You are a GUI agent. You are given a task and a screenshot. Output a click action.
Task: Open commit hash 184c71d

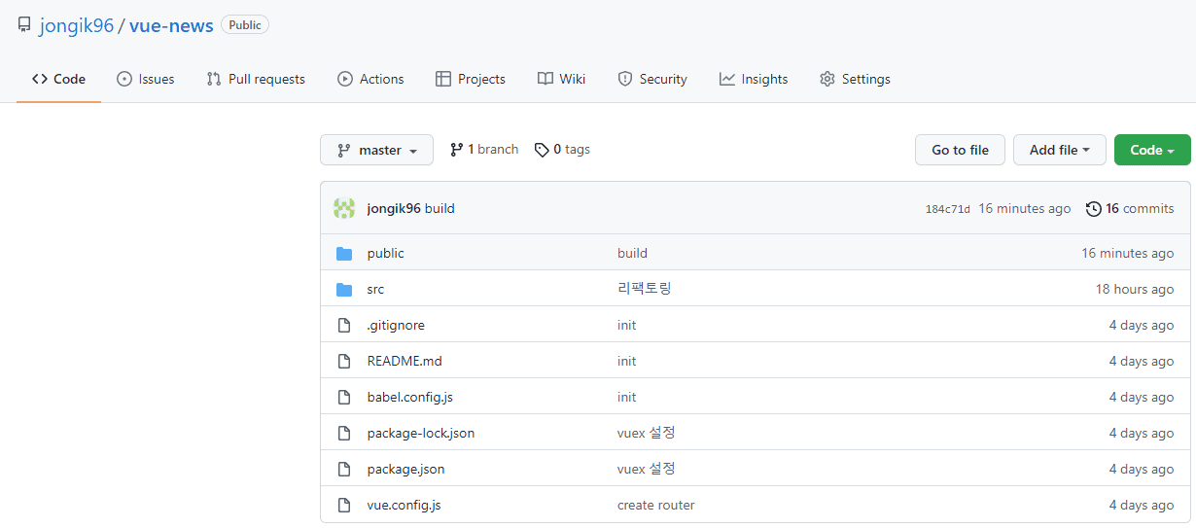point(947,209)
